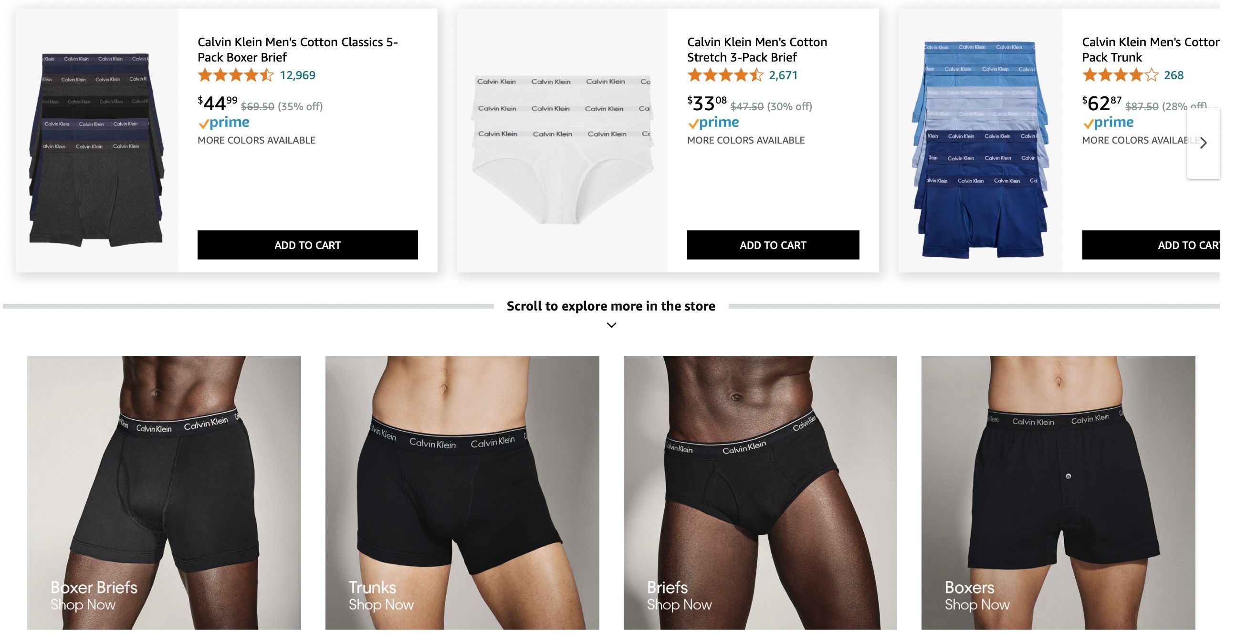The width and height of the screenshot is (1236, 643).
Task: Add the 5-Pack Boxer Brief to cart
Action: pos(307,245)
